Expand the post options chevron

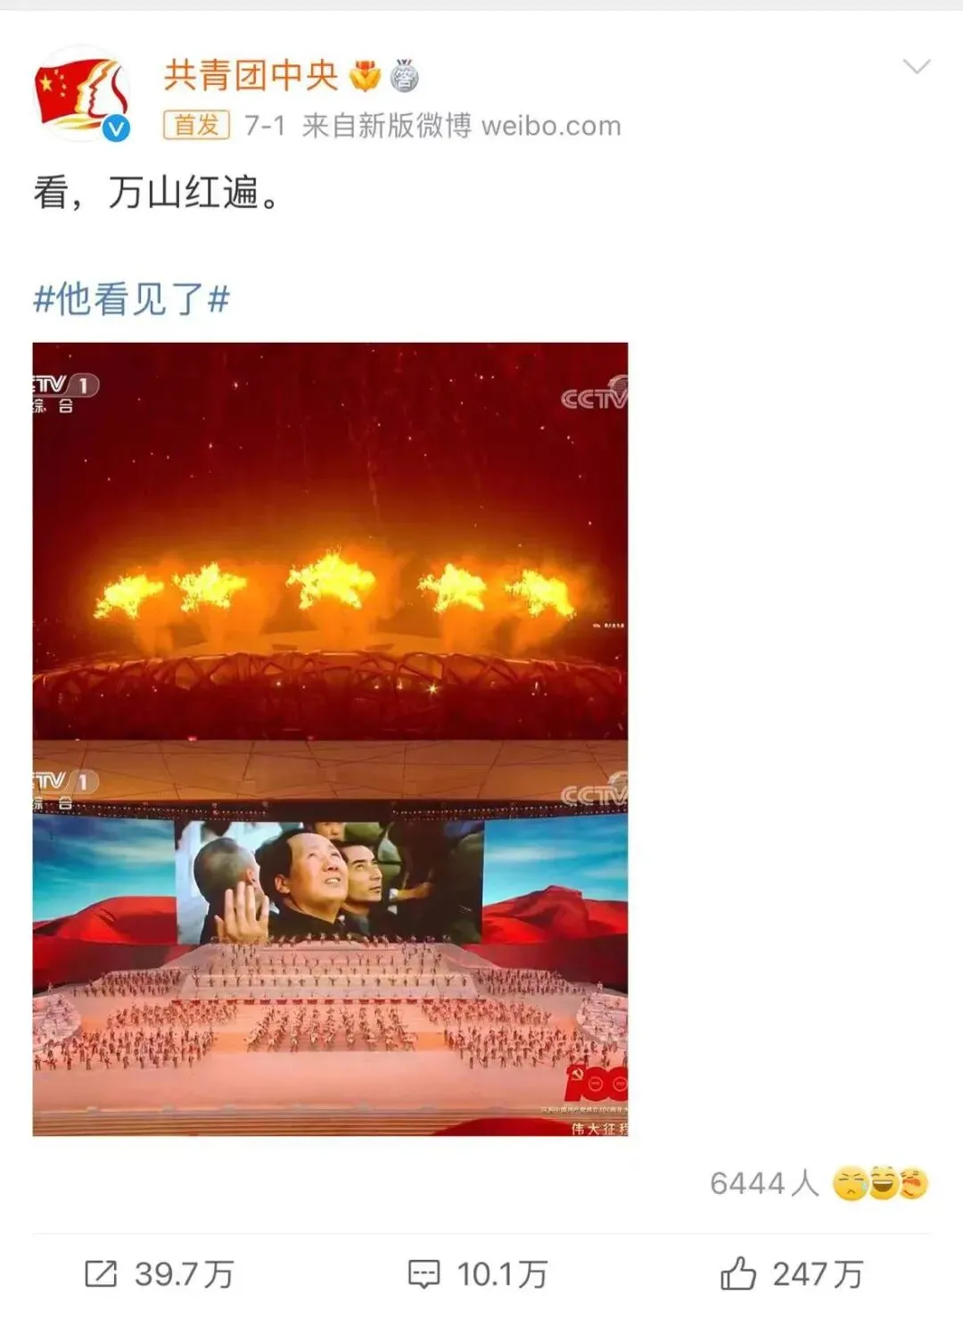tap(916, 67)
